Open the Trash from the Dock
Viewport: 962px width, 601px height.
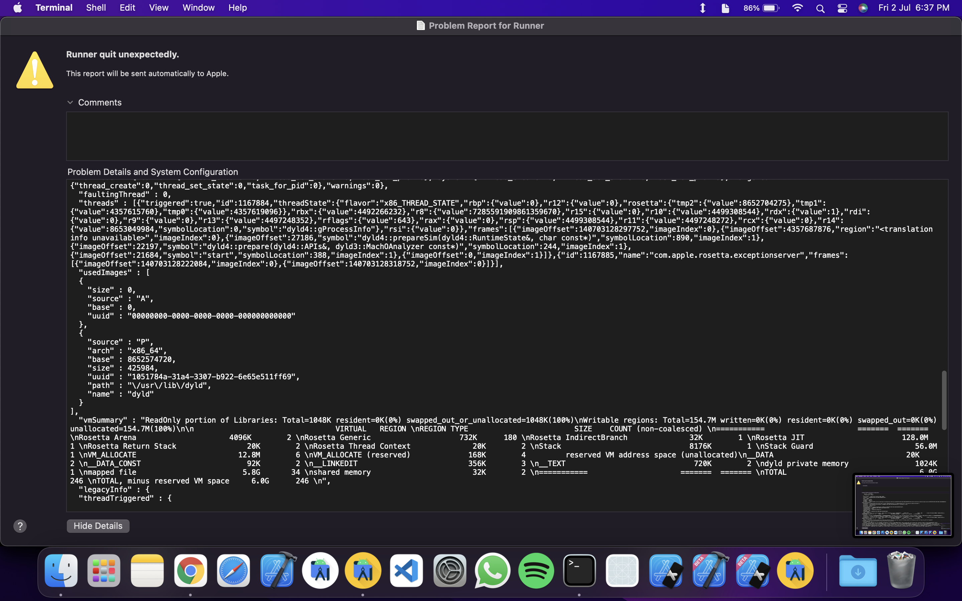coord(901,570)
